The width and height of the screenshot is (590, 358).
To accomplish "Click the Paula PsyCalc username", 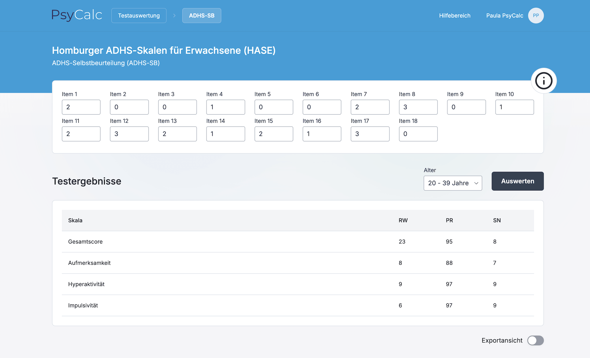I will pos(504,16).
